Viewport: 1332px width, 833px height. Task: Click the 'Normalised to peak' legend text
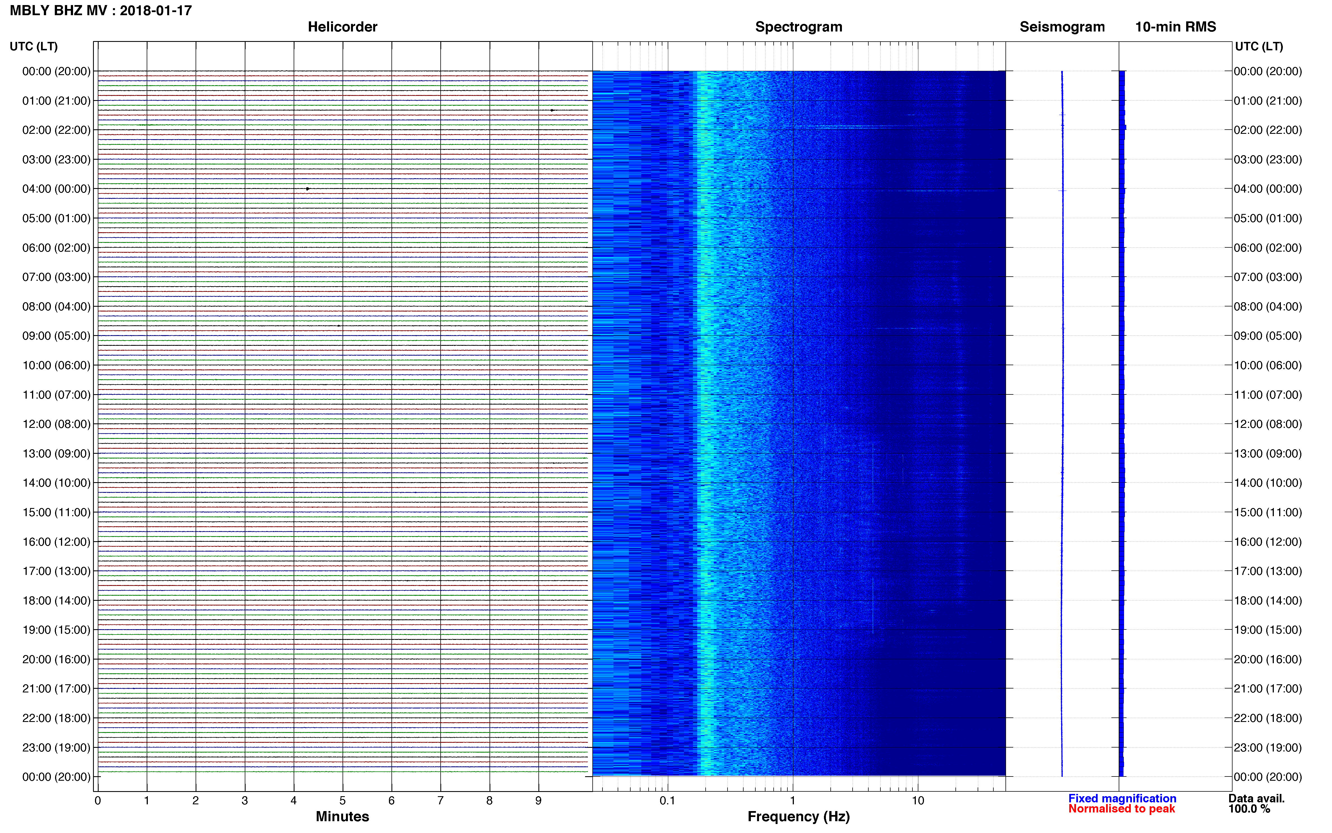click(1122, 809)
